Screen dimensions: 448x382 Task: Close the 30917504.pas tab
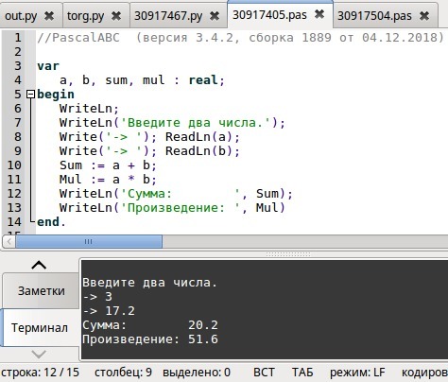pos(424,16)
